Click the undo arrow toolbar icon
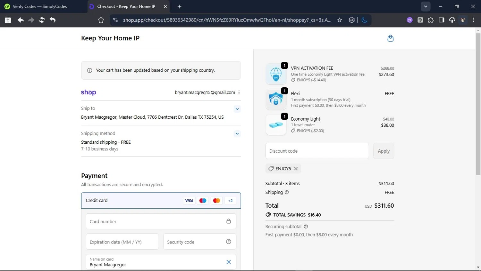Image resolution: width=481 pixels, height=271 pixels. (53, 20)
